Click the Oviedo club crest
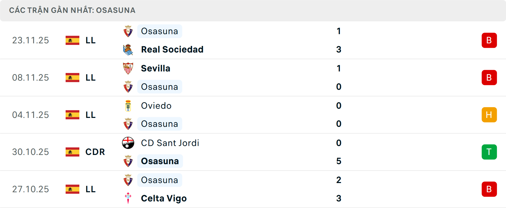Viewport: 506px width, 208px height. [x=128, y=106]
